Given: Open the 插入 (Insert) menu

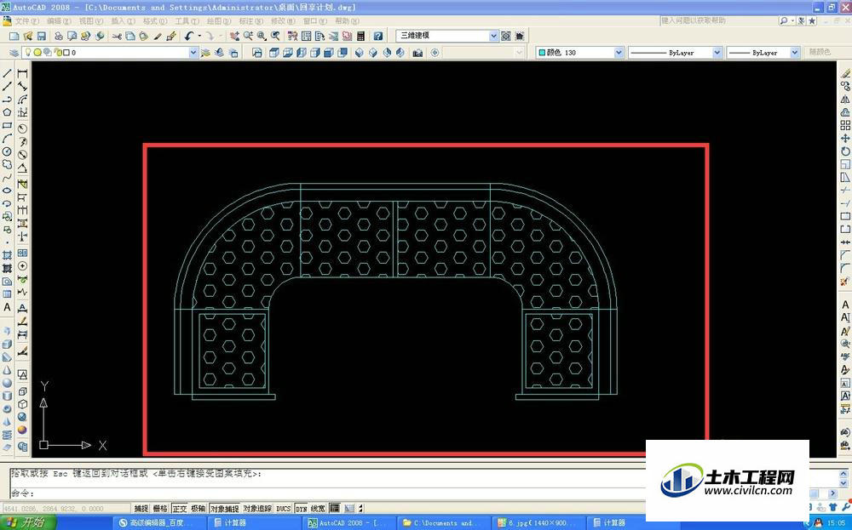Looking at the screenshot, I should tap(123, 21).
